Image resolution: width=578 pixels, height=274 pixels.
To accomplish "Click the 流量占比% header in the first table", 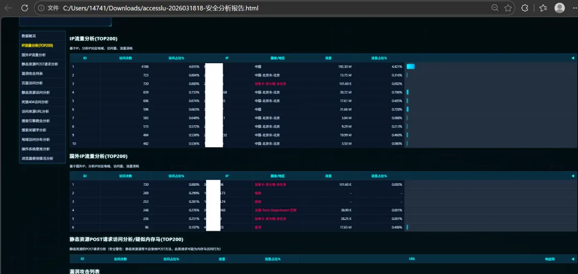I will (379, 58).
